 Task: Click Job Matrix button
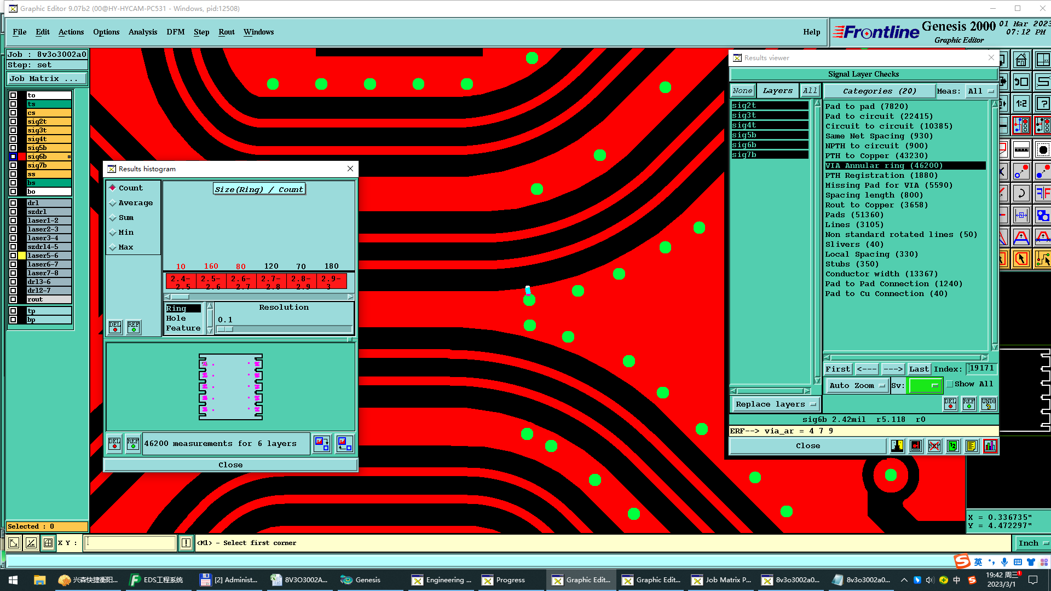click(x=47, y=79)
